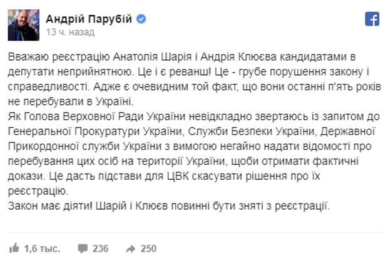View the 1,6 тыс. likes count
The height and width of the screenshot is (259, 388).
(42, 248)
